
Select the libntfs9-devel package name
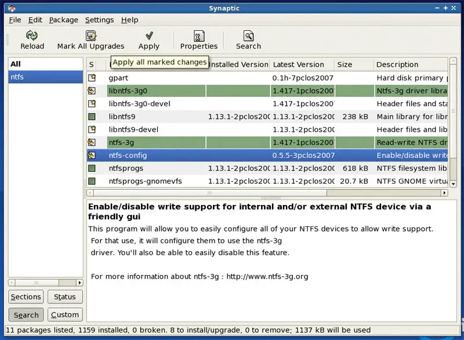coord(133,129)
